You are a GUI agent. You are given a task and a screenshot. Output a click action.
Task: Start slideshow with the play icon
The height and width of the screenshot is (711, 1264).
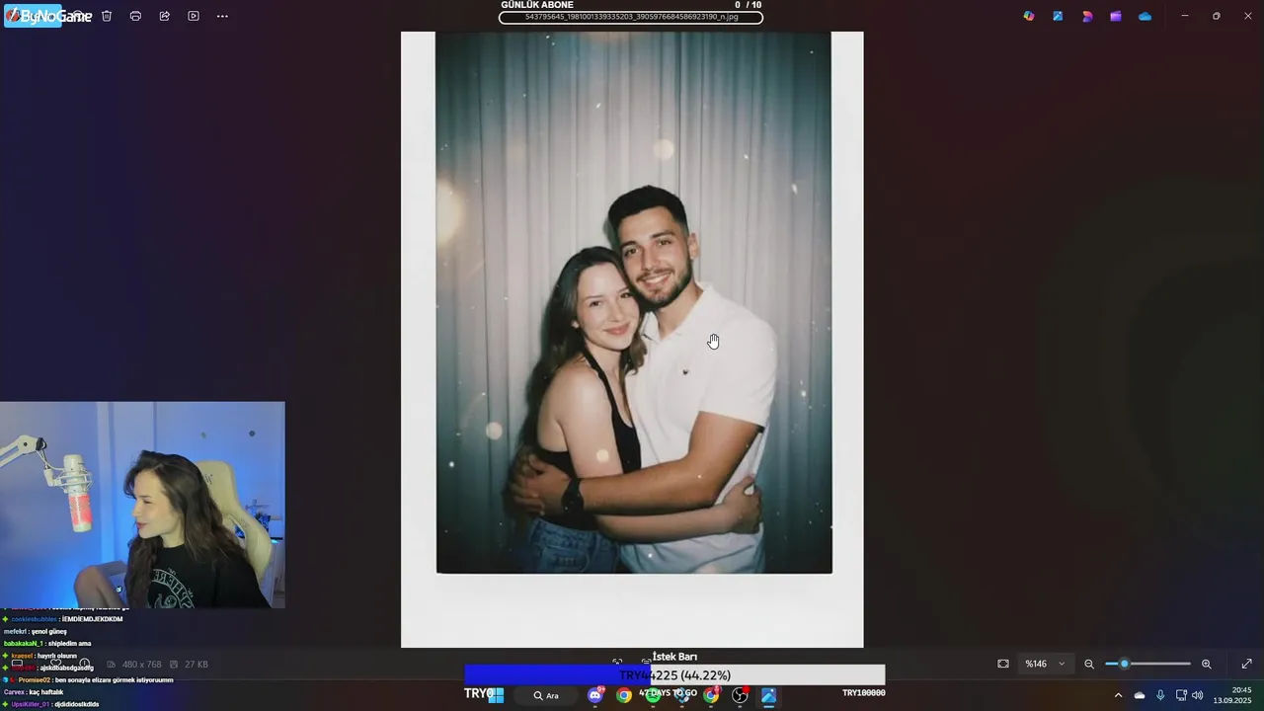[x=194, y=16]
